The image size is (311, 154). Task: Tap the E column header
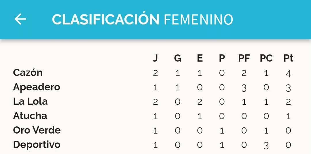point(200,58)
